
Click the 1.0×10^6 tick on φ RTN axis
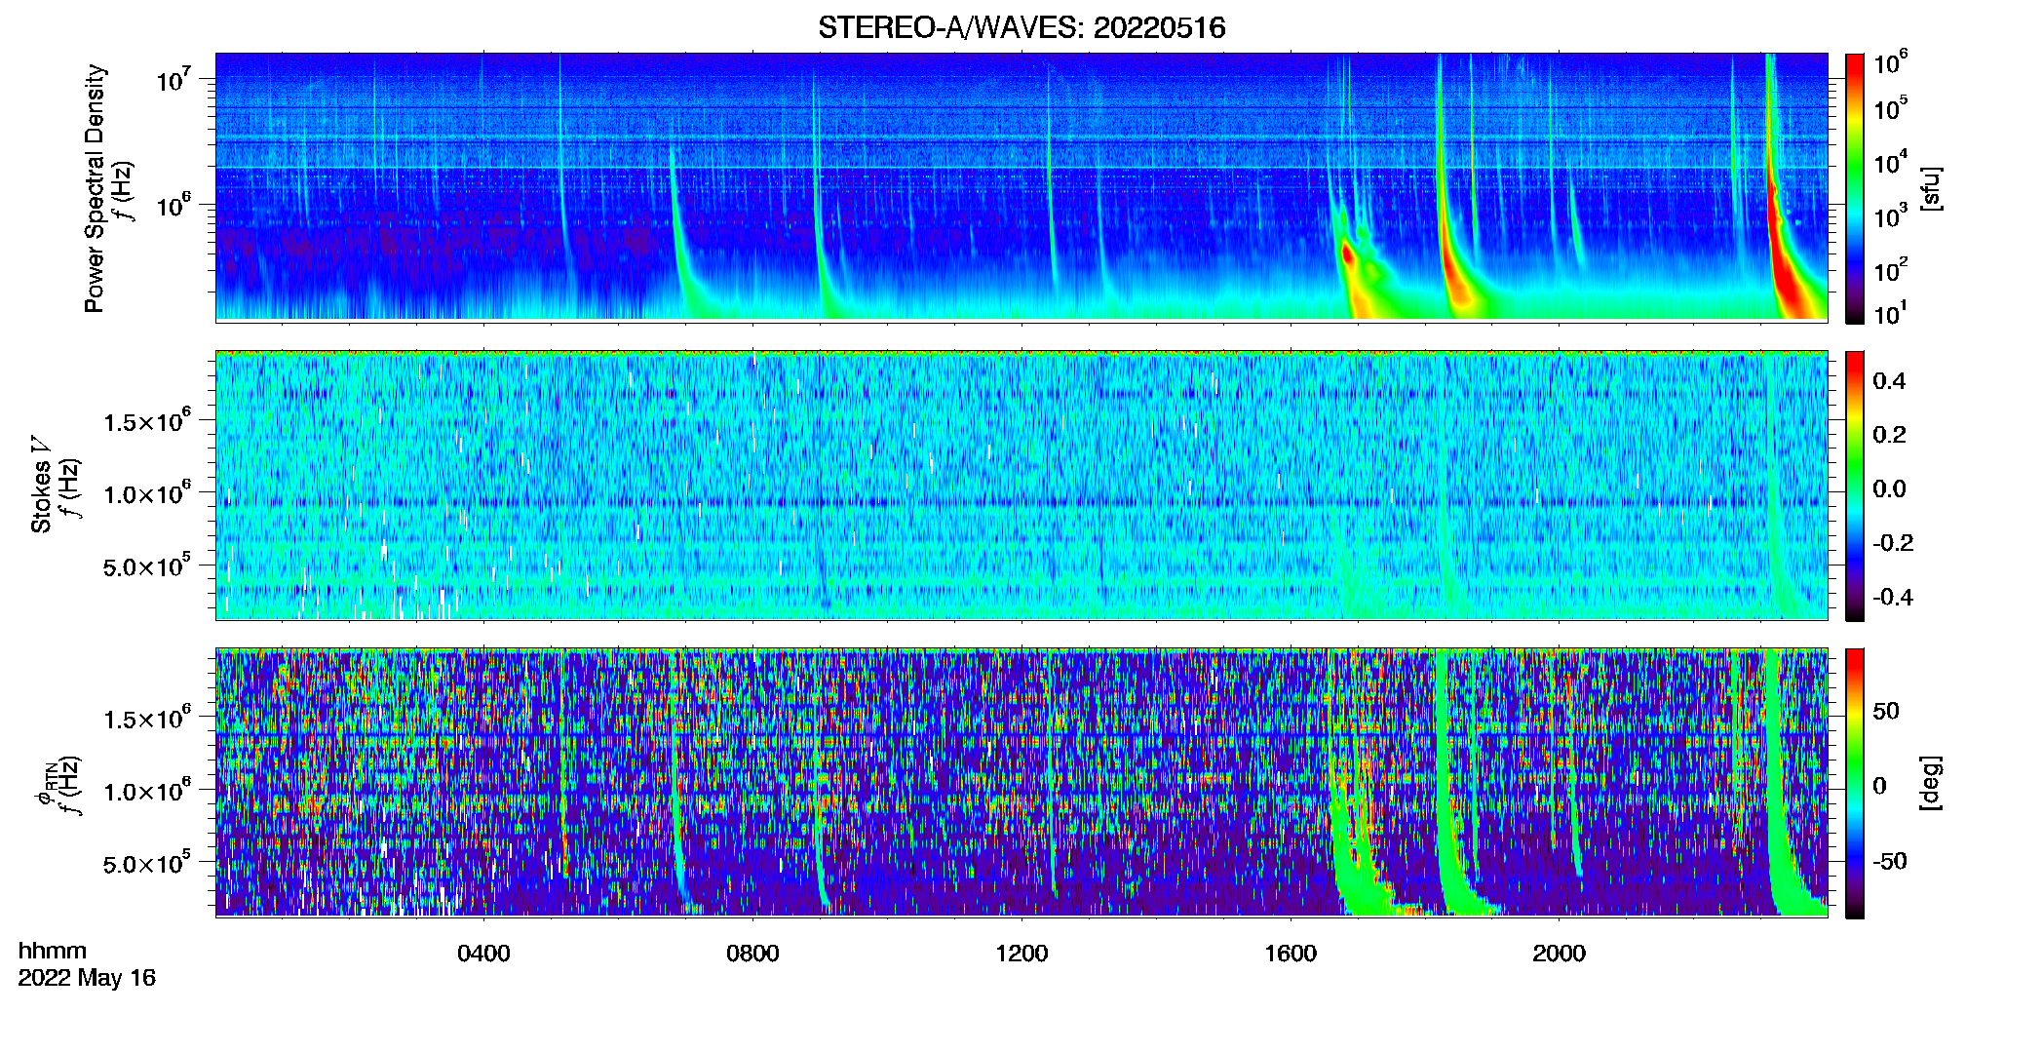click(147, 790)
